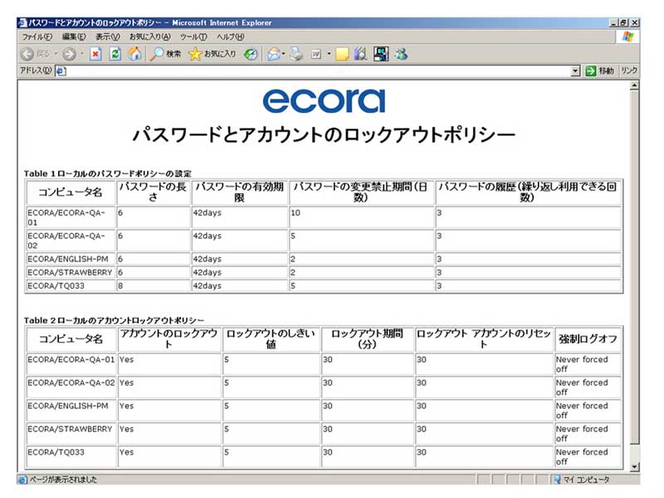The image size is (664, 498).
Task: Click the パスワードの長さ column header
Action: pyautogui.click(x=154, y=192)
